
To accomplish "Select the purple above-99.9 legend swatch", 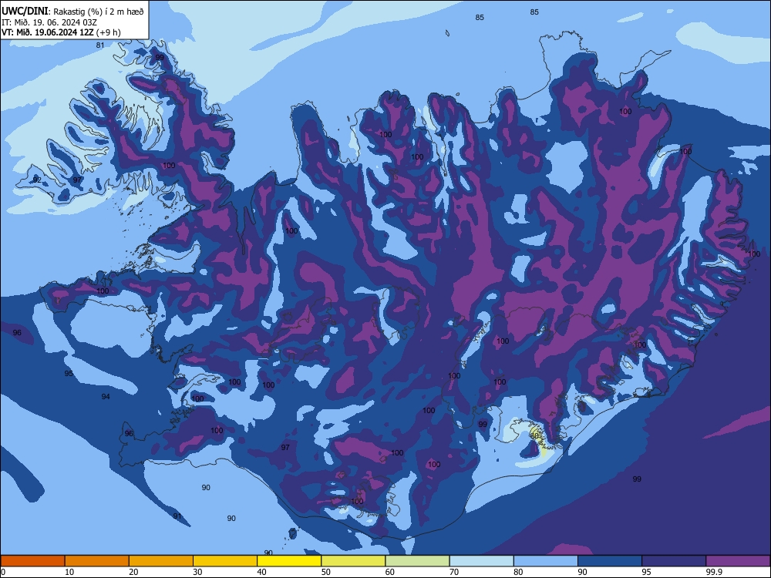I will 738,561.
